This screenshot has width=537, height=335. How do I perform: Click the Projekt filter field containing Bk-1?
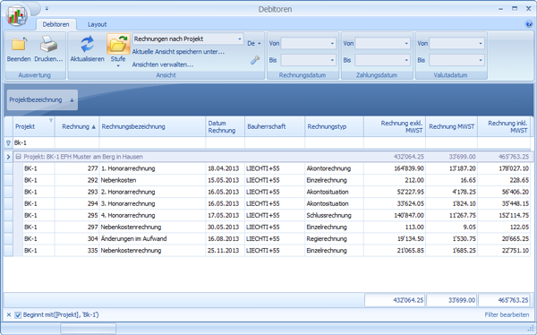[x=34, y=143]
